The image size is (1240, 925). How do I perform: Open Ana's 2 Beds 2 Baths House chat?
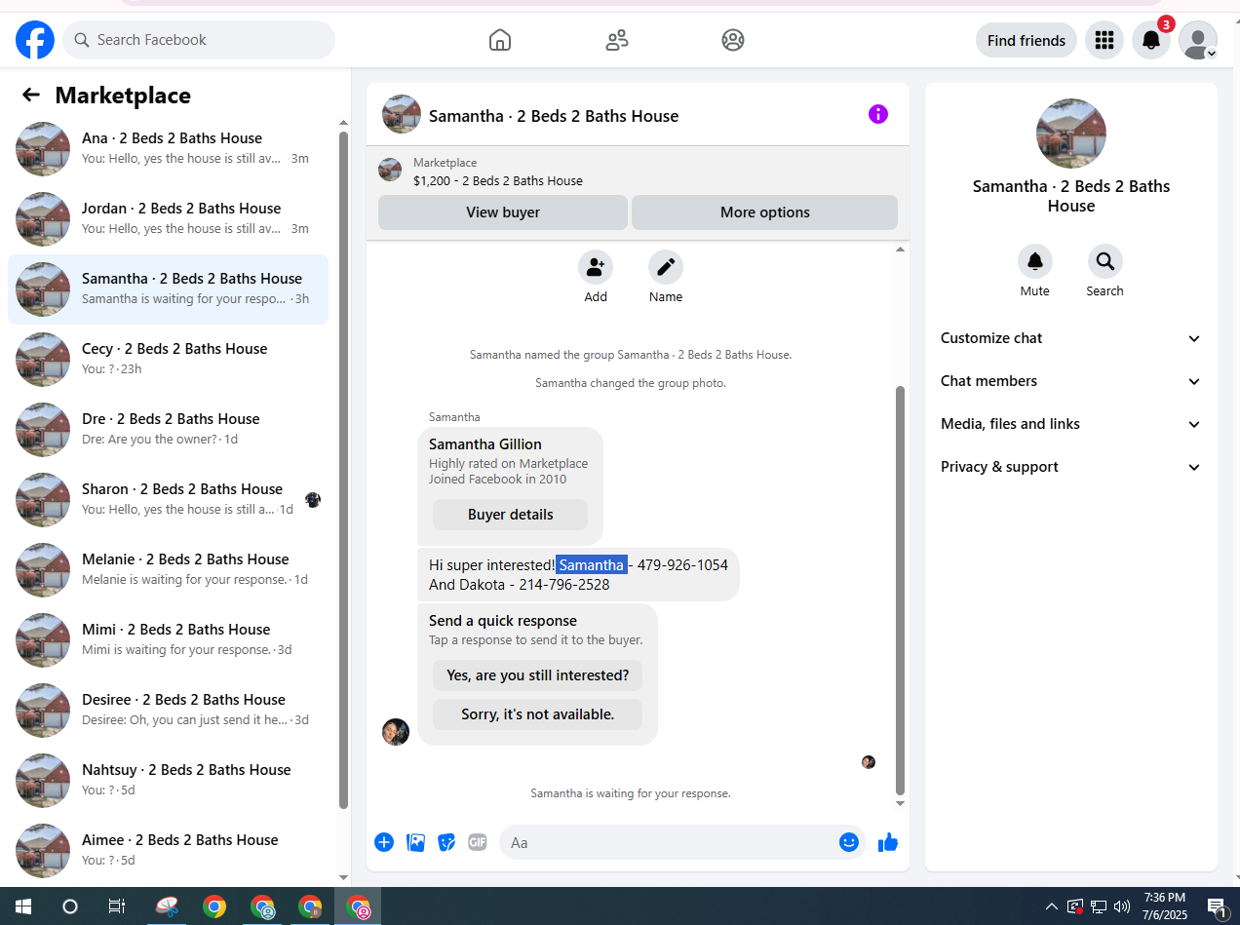pos(168,149)
